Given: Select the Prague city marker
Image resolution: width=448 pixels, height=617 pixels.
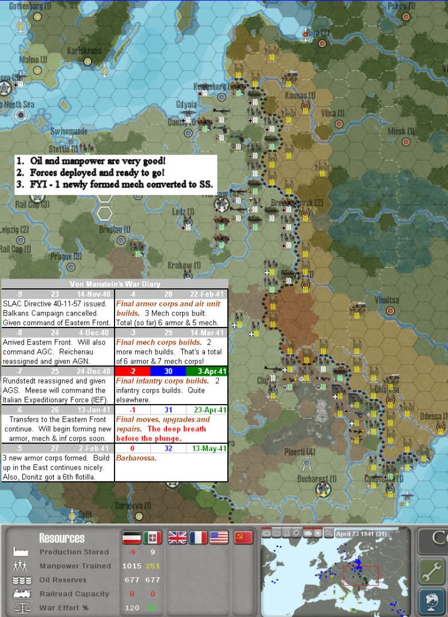Looking at the screenshot, I should pyautogui.click(x=71, y=267).
